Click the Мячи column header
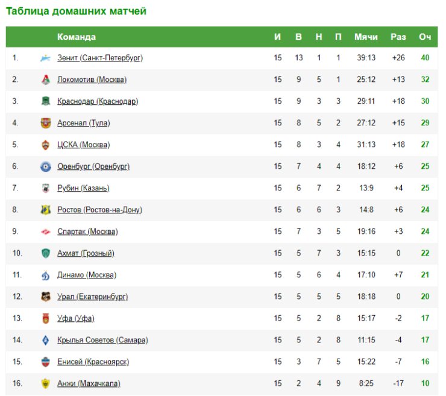The image size is (446, 396). point(366,37)
